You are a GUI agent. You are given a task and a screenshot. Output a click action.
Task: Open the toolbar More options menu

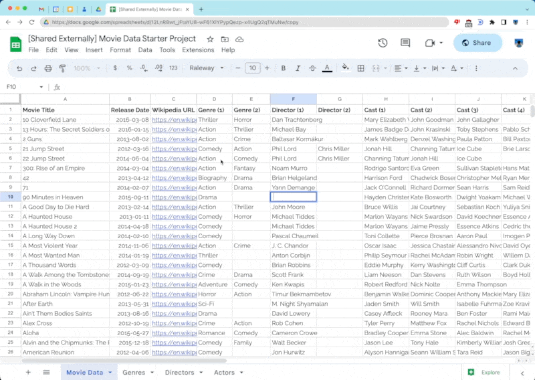[x=476, y=68]
